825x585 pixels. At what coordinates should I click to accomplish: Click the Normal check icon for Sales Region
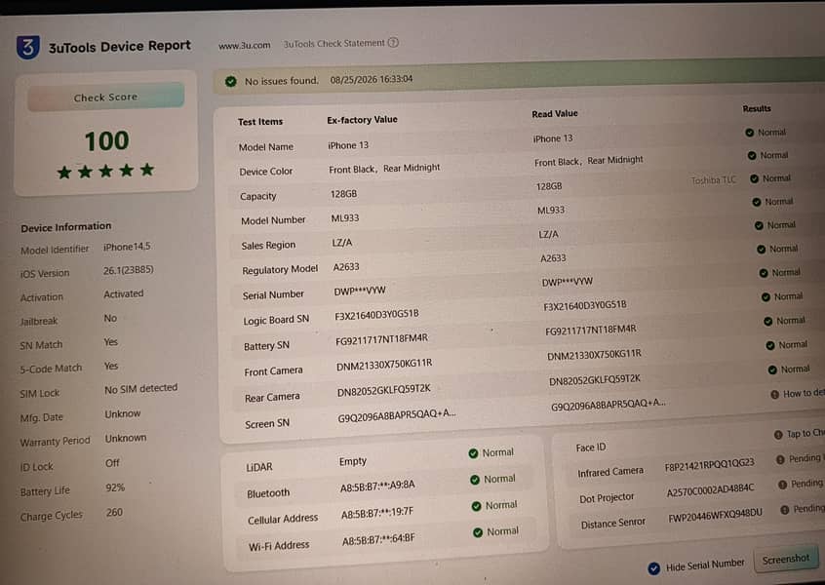pyautogui.click(x=759, y=225)
